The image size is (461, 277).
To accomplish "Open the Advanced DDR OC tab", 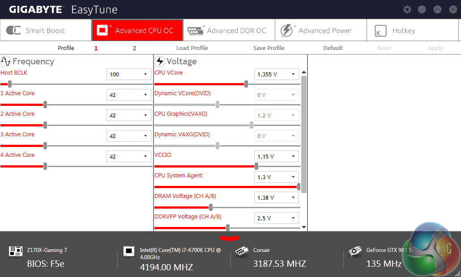I will tap(229, 30).
